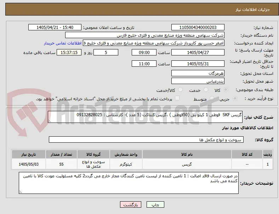Click the شماره نیاز number field
Image resolution: width=279 pixels, height=214 pixels.
click(x=198, y=27)
